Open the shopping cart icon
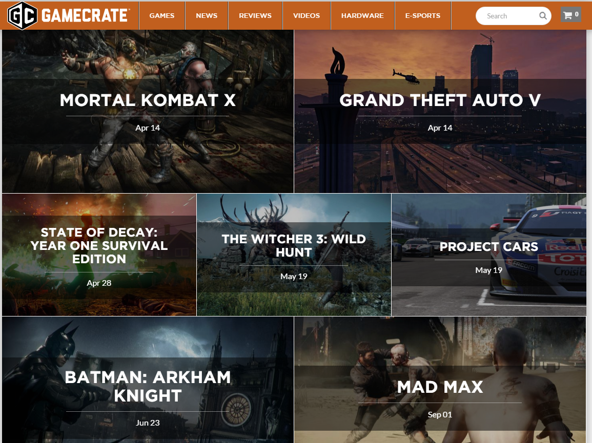The width and height of the screenshot is (592, 443). point(571,15)
